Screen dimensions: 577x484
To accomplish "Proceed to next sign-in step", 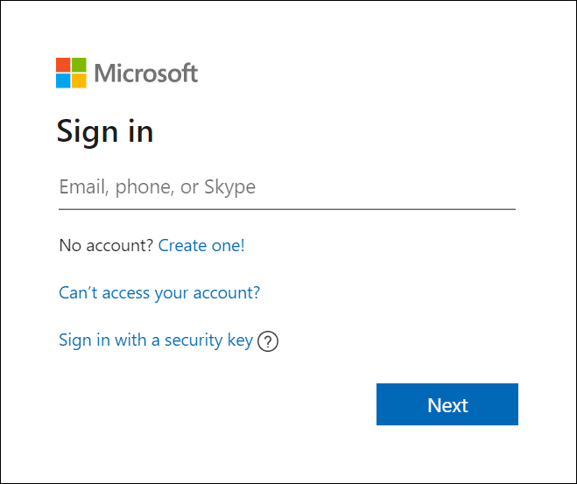I will pyautogui.click(x=447, y=404).
